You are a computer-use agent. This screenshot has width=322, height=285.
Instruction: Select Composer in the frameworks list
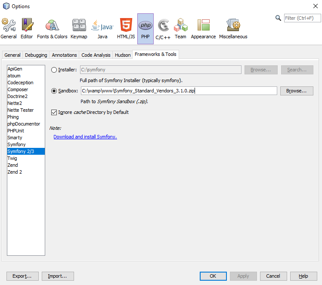pyautogui.click(x=26, y=89)
